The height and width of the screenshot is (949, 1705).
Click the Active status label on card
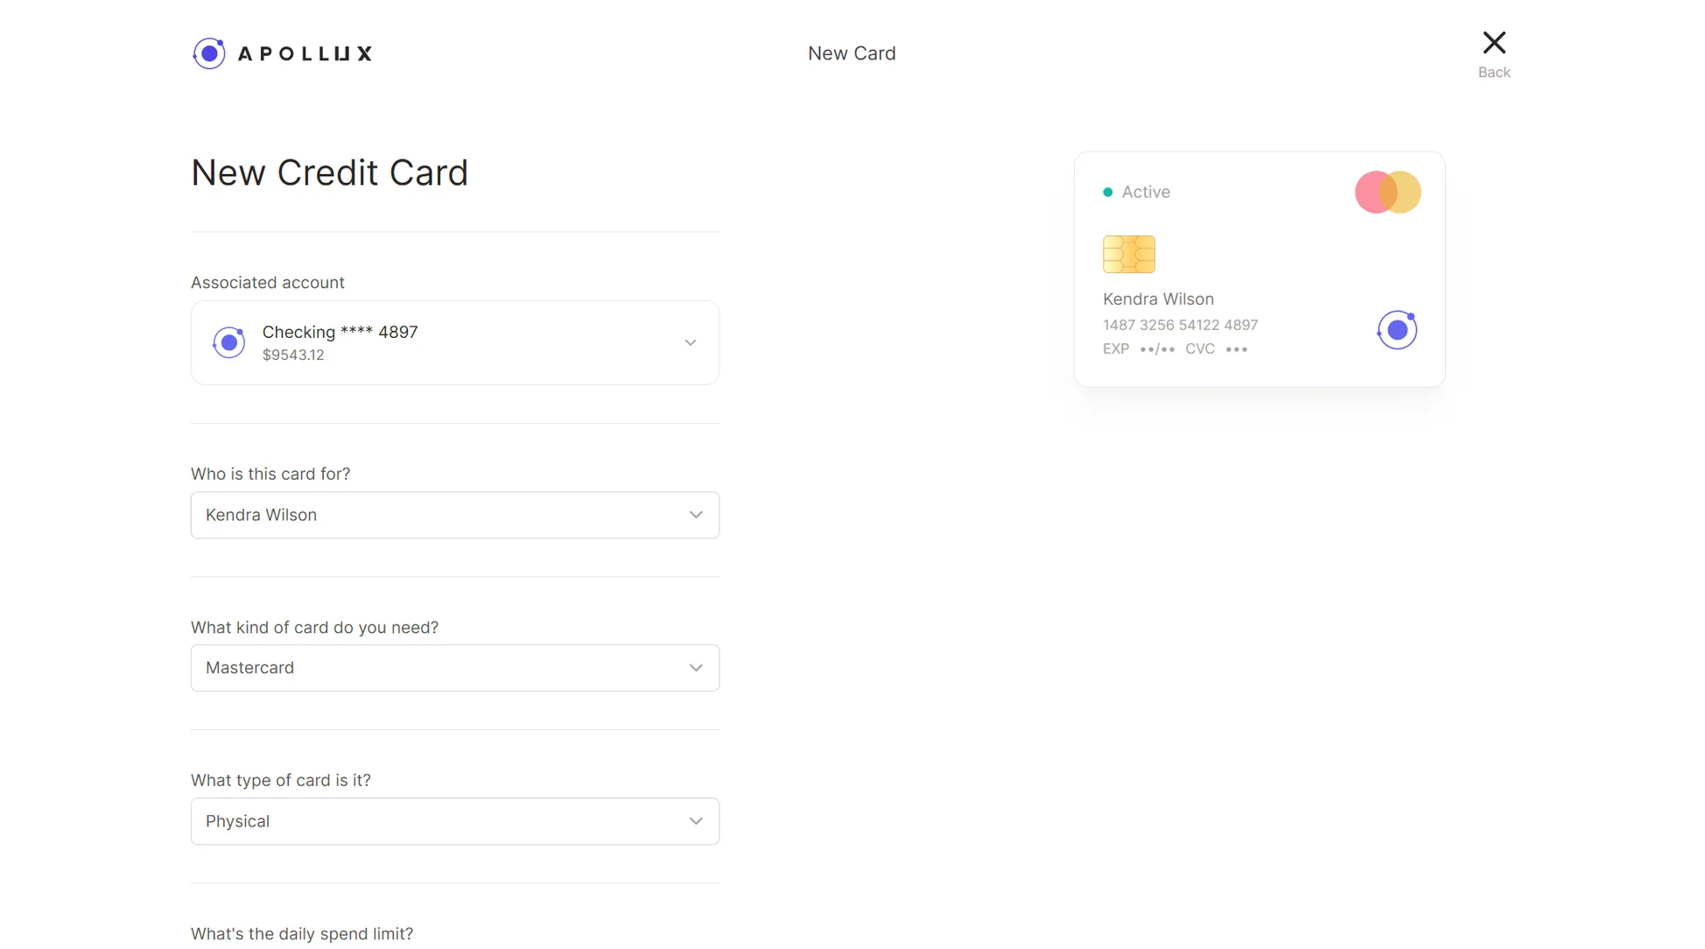[x=1146, y=193]
